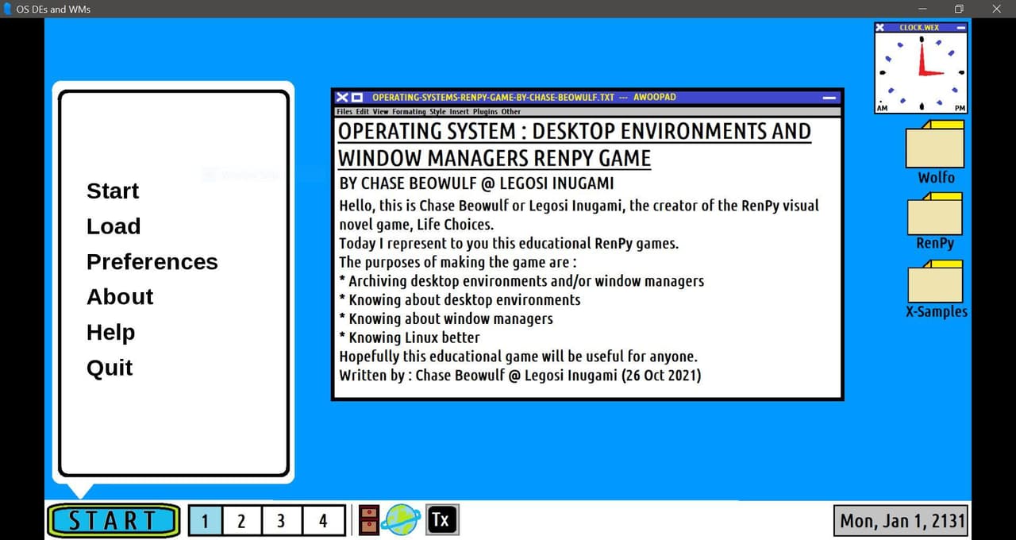Open AWOOPAD Edit menu
Viewport: 1016px width, 540px height.
(363, 112)
